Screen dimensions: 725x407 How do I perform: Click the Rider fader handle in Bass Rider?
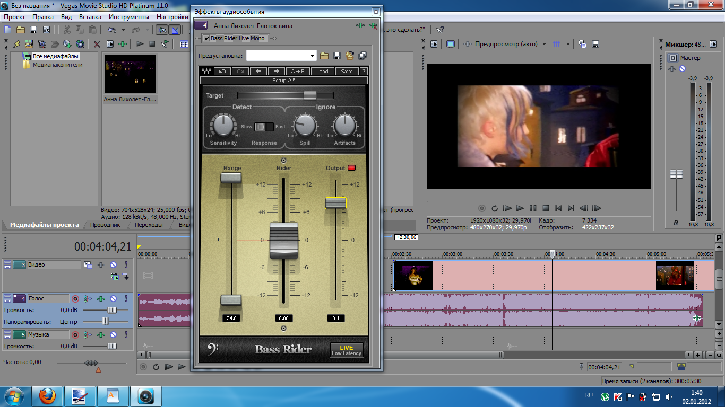[x=284, y=241]
